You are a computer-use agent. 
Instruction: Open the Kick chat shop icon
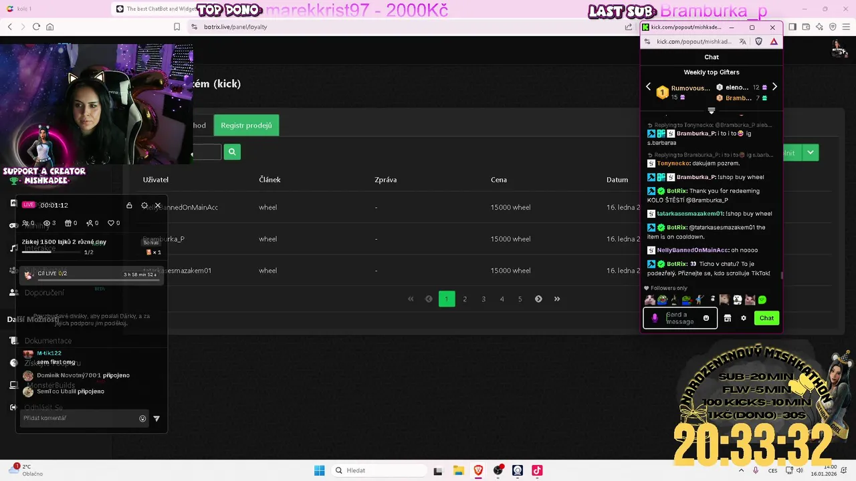[728, 318]
